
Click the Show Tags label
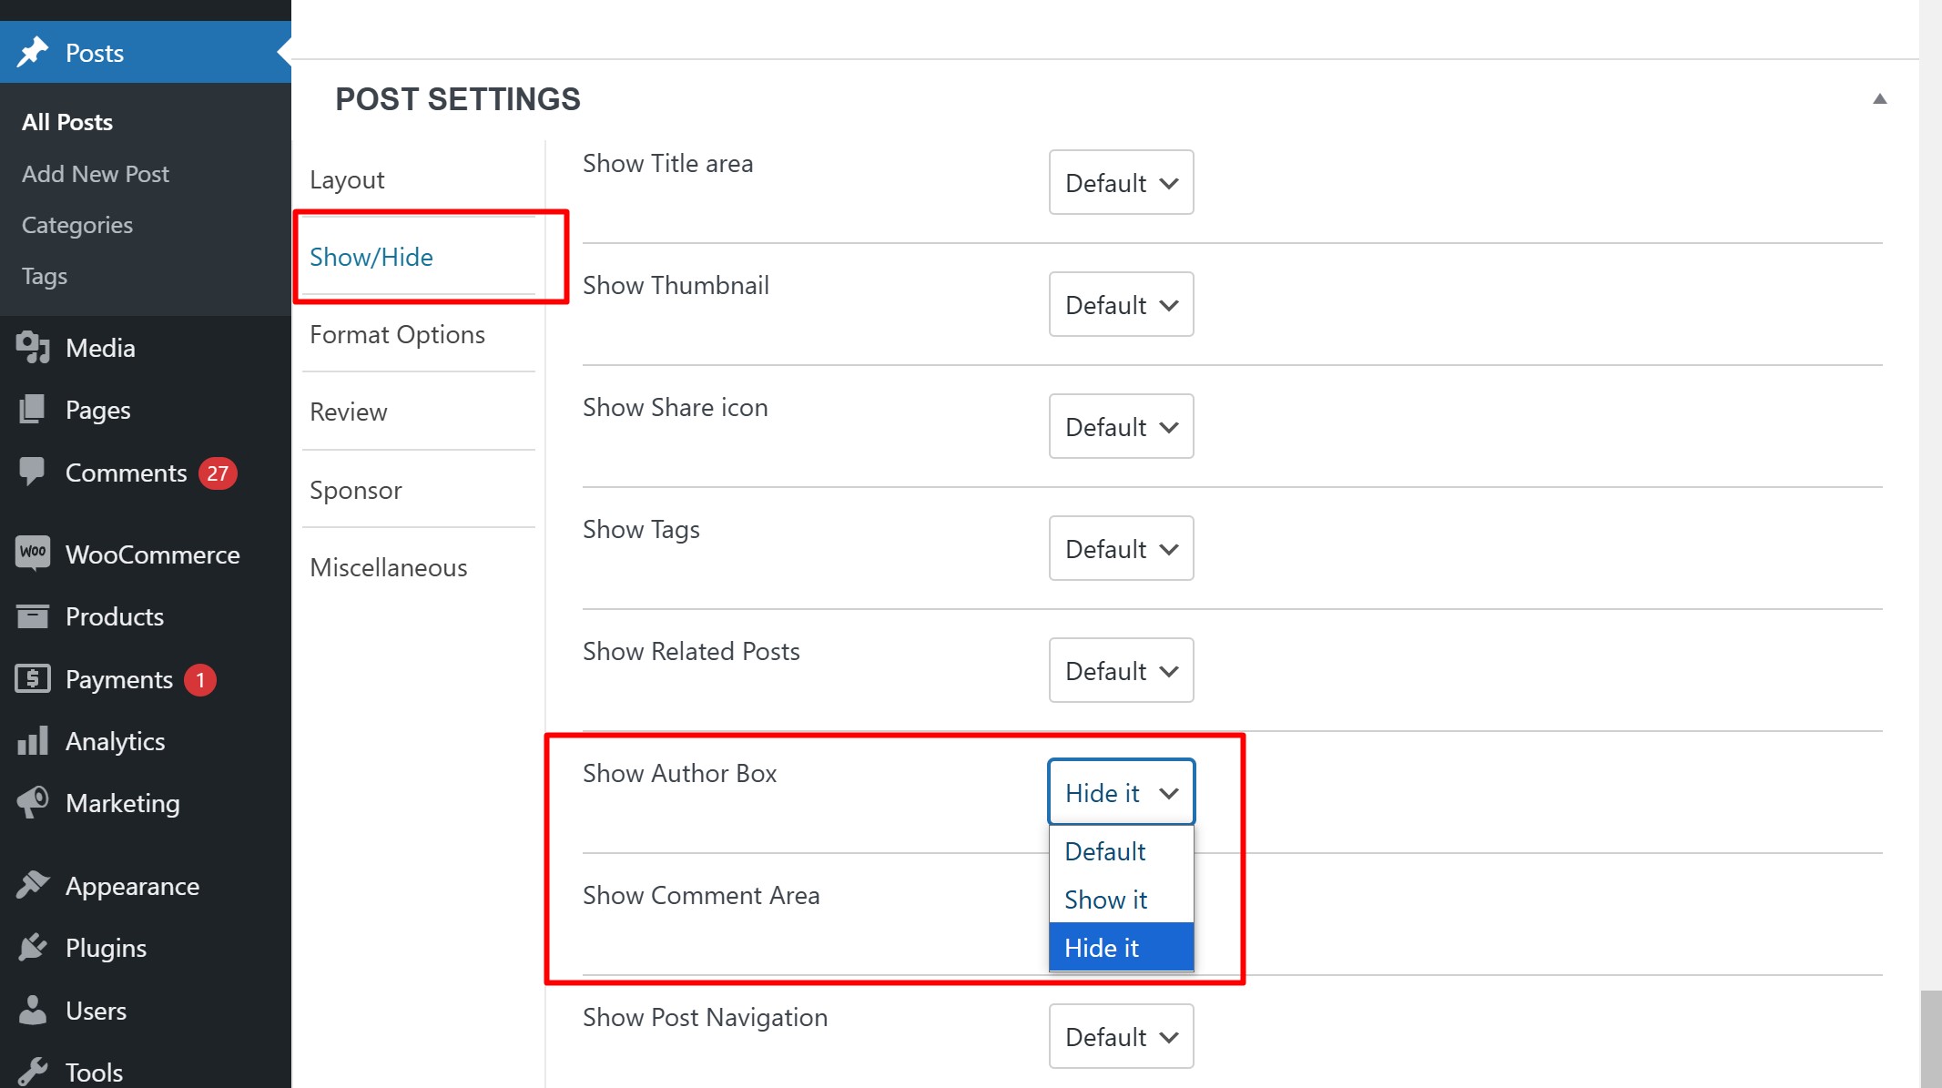pyautogui.click(x=642, y=529)
